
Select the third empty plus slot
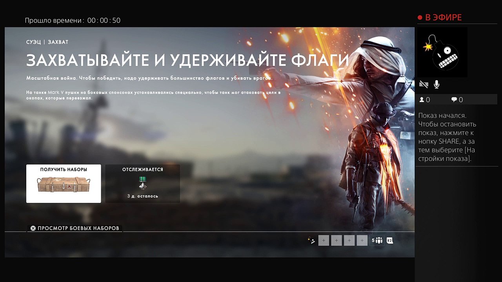pyautogui.click(x=349, y=240)
